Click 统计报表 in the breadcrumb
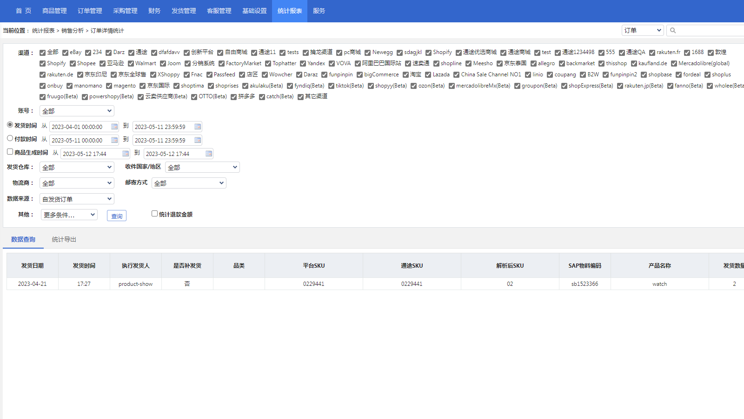The image size is (744, 419). (43, 31)
